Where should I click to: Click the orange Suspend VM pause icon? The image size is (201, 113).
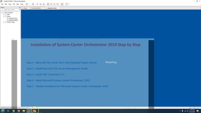[x=27, y=4]
